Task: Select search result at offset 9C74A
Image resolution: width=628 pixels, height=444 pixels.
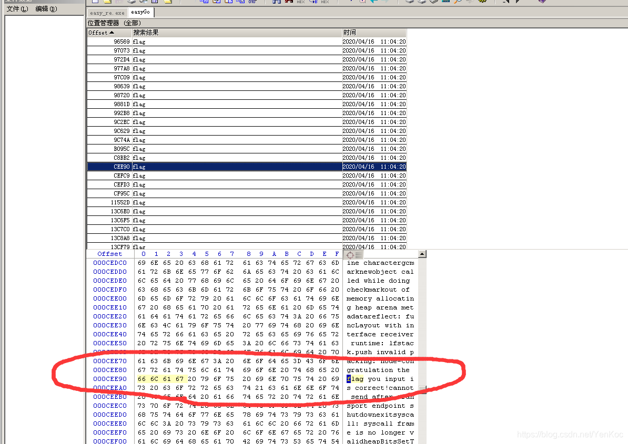Action: pos(247,140)
